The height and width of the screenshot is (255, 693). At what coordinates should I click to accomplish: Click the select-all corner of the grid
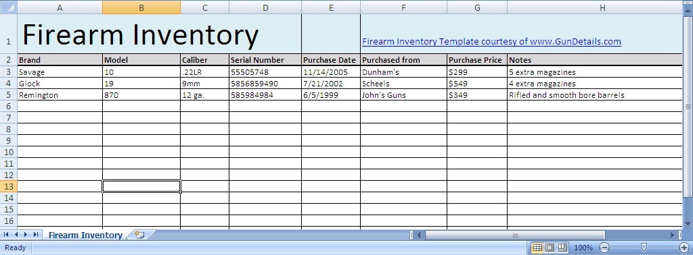click(x=8, y=7)
